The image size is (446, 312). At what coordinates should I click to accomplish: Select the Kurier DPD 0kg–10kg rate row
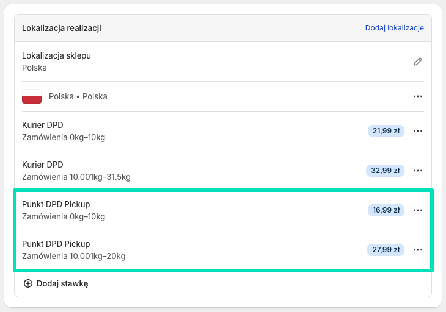pos(64,131)
